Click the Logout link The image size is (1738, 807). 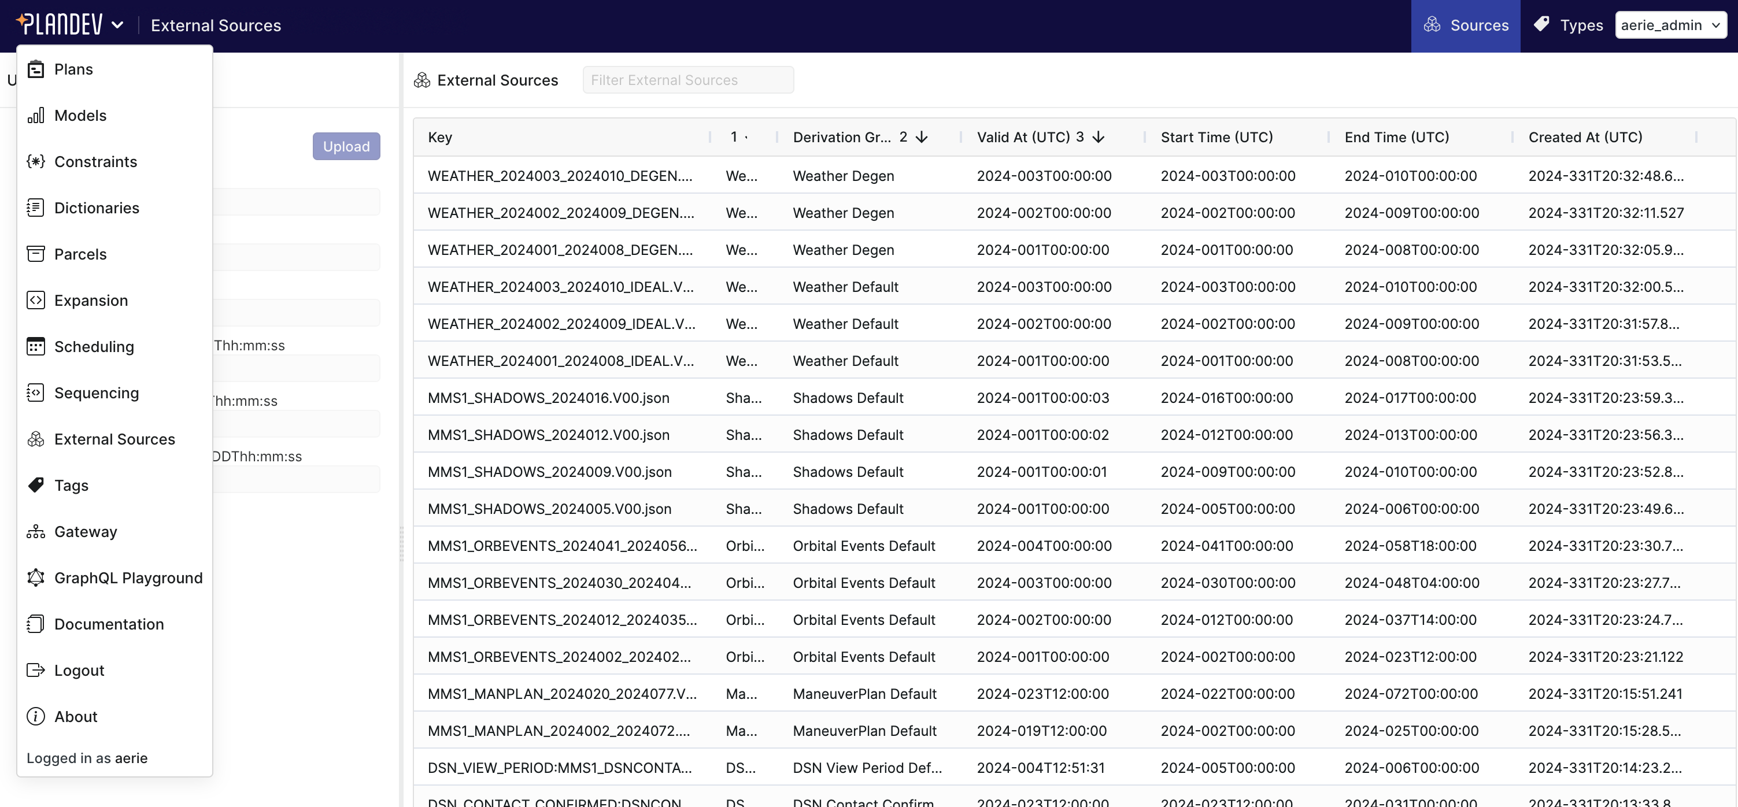click(x=79, y=670)
